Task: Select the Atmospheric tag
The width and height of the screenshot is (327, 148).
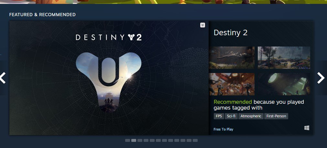Action: click(x=251, y=116)
